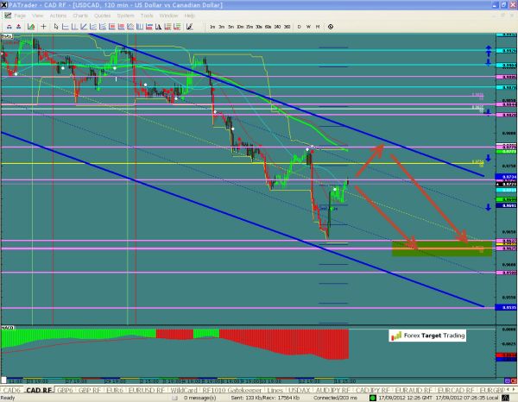Click the clock icon after the M button

[x=331, y=28]
